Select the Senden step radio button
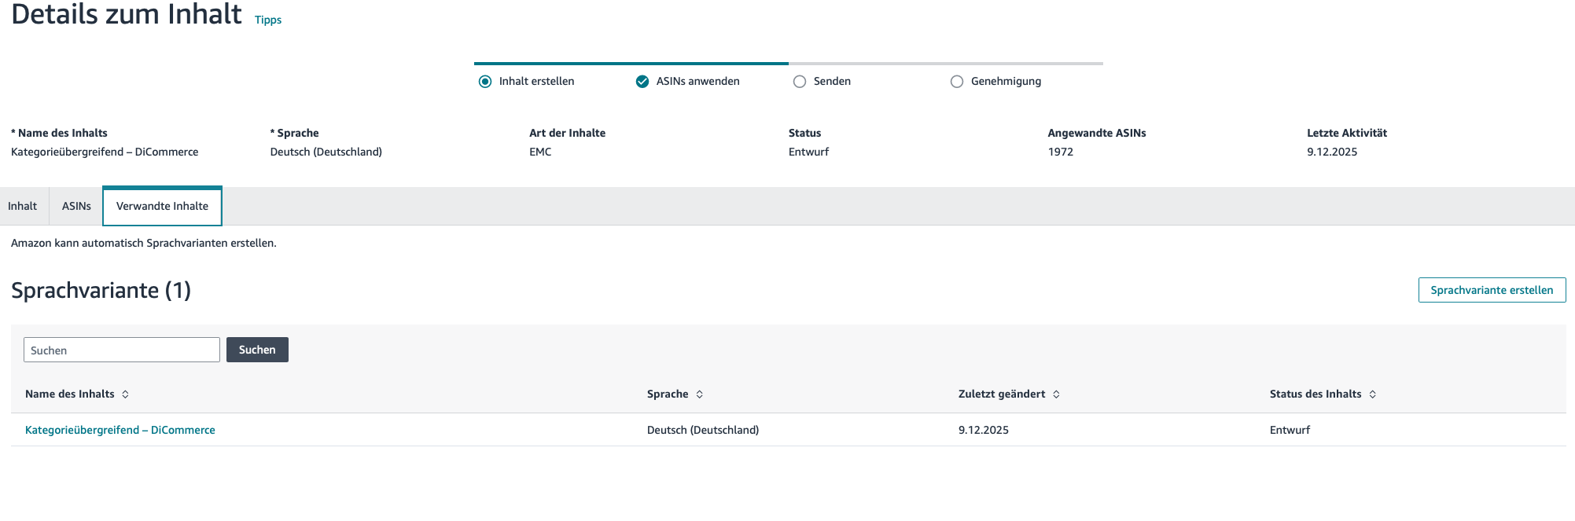1575x521 pixels. coord(800,82)
